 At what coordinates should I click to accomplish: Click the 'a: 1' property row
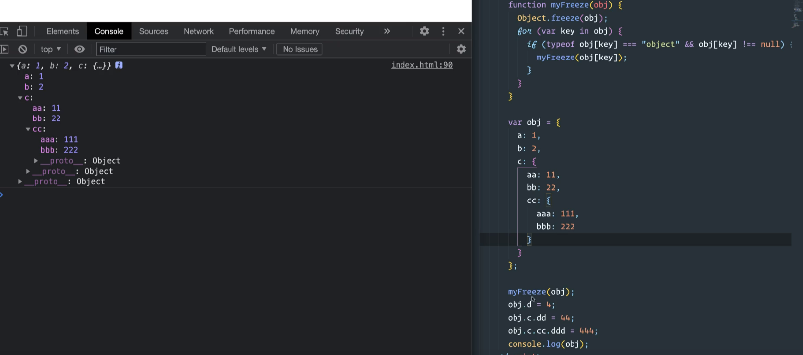point(34,76)
